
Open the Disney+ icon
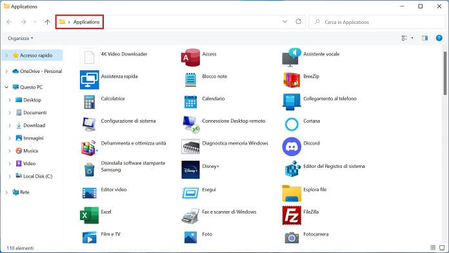tap(190, 170)
